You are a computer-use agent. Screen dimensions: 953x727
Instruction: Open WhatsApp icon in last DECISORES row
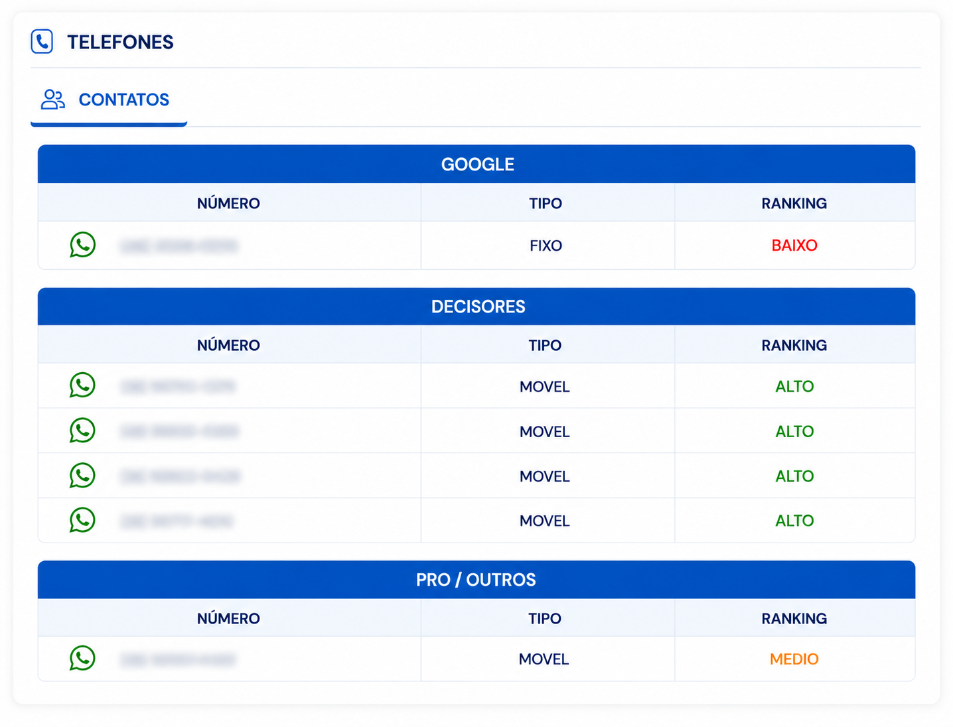(83, 520)
